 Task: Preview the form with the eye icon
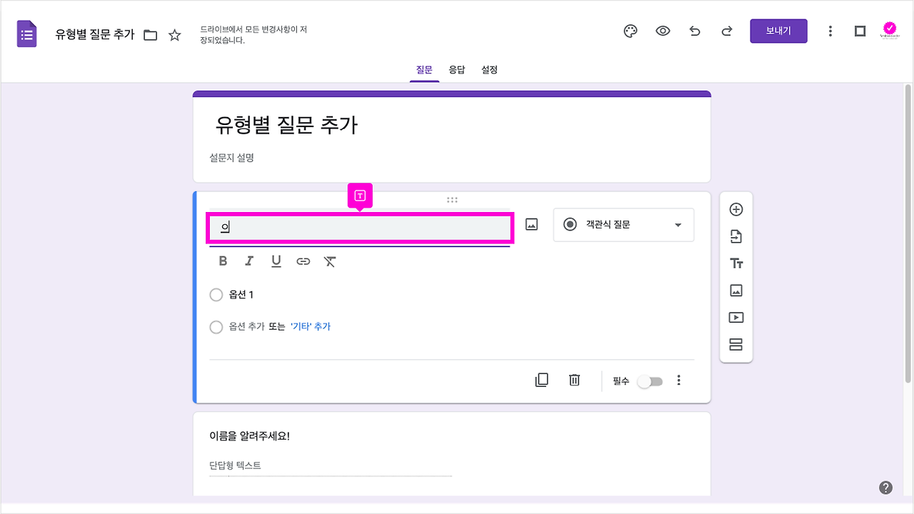point(663,31)
